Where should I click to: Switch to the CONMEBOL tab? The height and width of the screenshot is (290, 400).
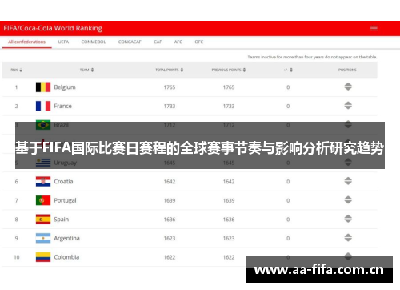94,42
